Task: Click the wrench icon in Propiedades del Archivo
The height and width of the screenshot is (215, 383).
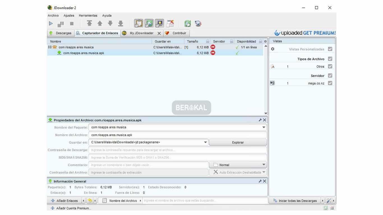Action: pyautogui.click(x=260, y=120)
